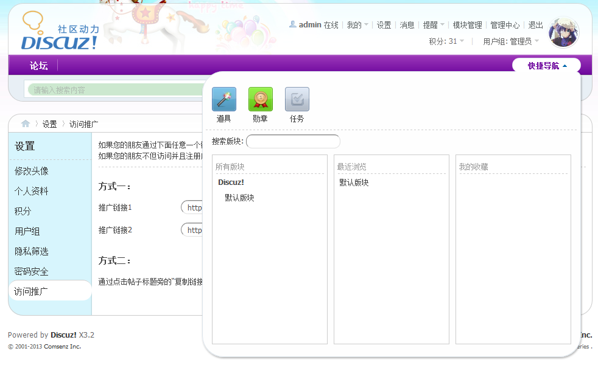This screenshot has height=368, width=598.
Task: Click the 搜索版块 input field
Action: [293, 142]
